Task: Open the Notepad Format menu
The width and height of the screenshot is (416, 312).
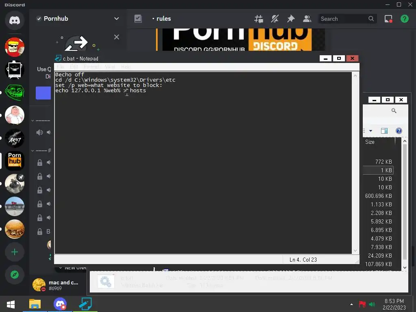Action: [x=91, y=67]
